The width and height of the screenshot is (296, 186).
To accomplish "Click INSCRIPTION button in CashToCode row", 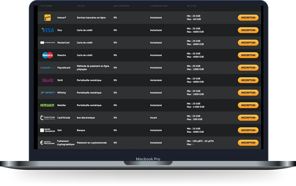I will [248, 118].
